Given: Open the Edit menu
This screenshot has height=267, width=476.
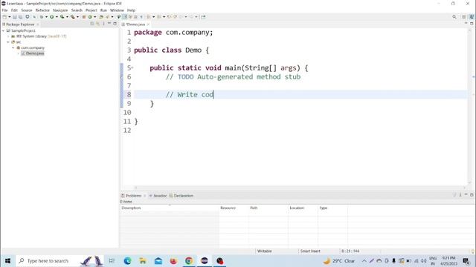Looking at the screenshot, I should coord(14,10).
